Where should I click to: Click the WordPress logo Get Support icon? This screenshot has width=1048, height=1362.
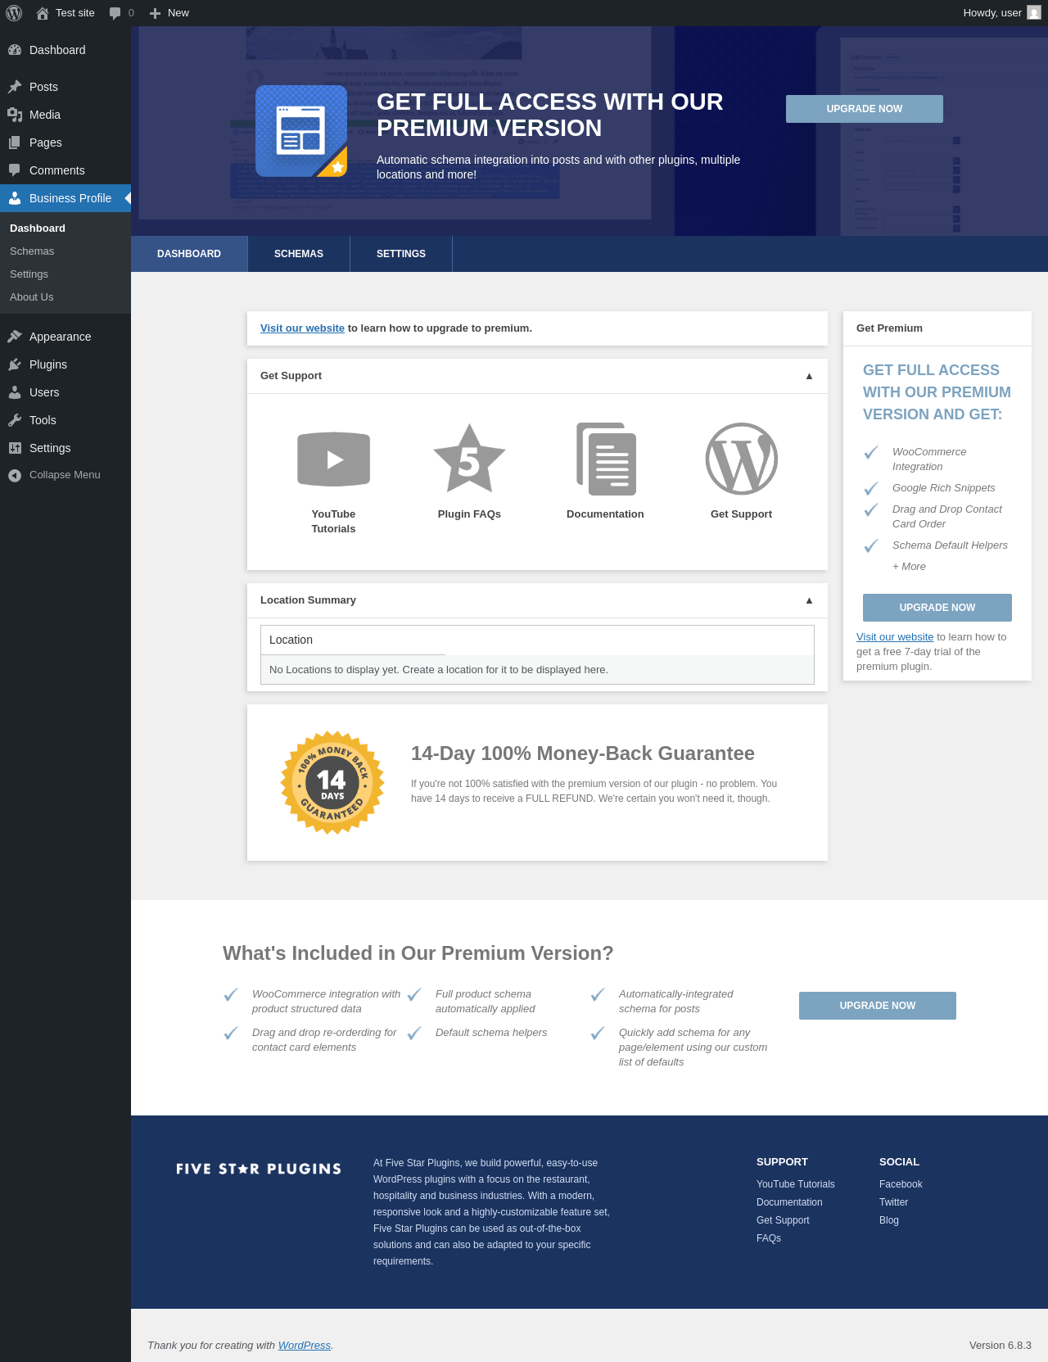click(741, 459)
